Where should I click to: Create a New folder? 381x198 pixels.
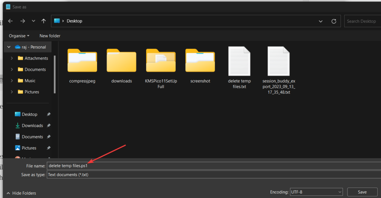(50, 36)
